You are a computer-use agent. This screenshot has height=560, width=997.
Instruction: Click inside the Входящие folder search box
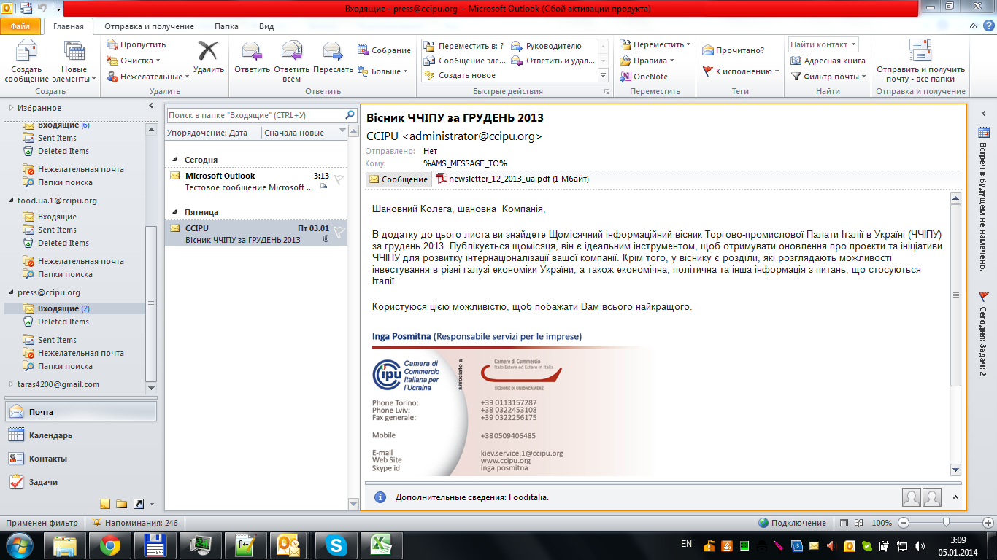tap(254, 115)
